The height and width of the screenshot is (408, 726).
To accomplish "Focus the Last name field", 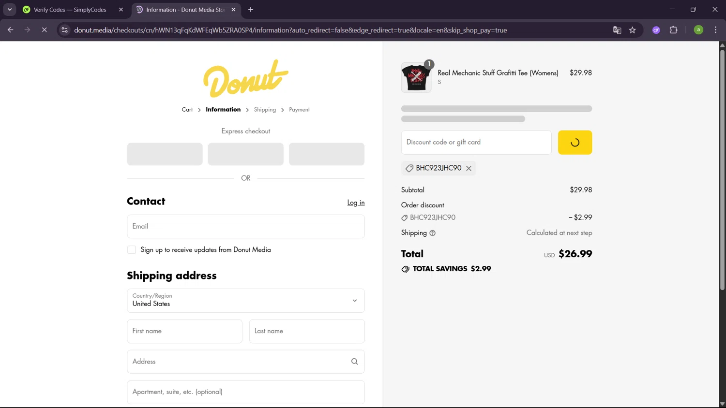I will 307,331.
